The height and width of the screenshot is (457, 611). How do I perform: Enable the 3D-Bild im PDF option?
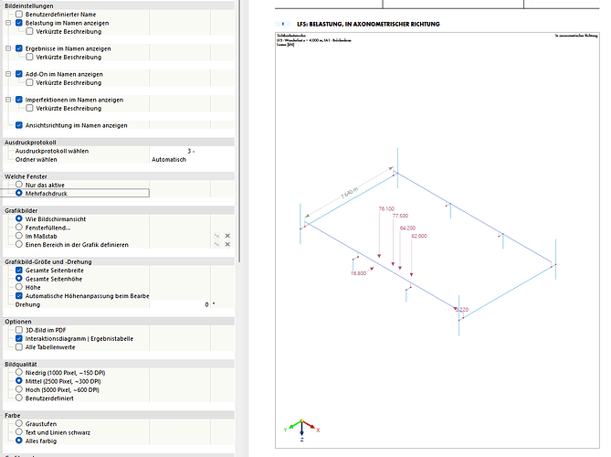coord(19,330)
